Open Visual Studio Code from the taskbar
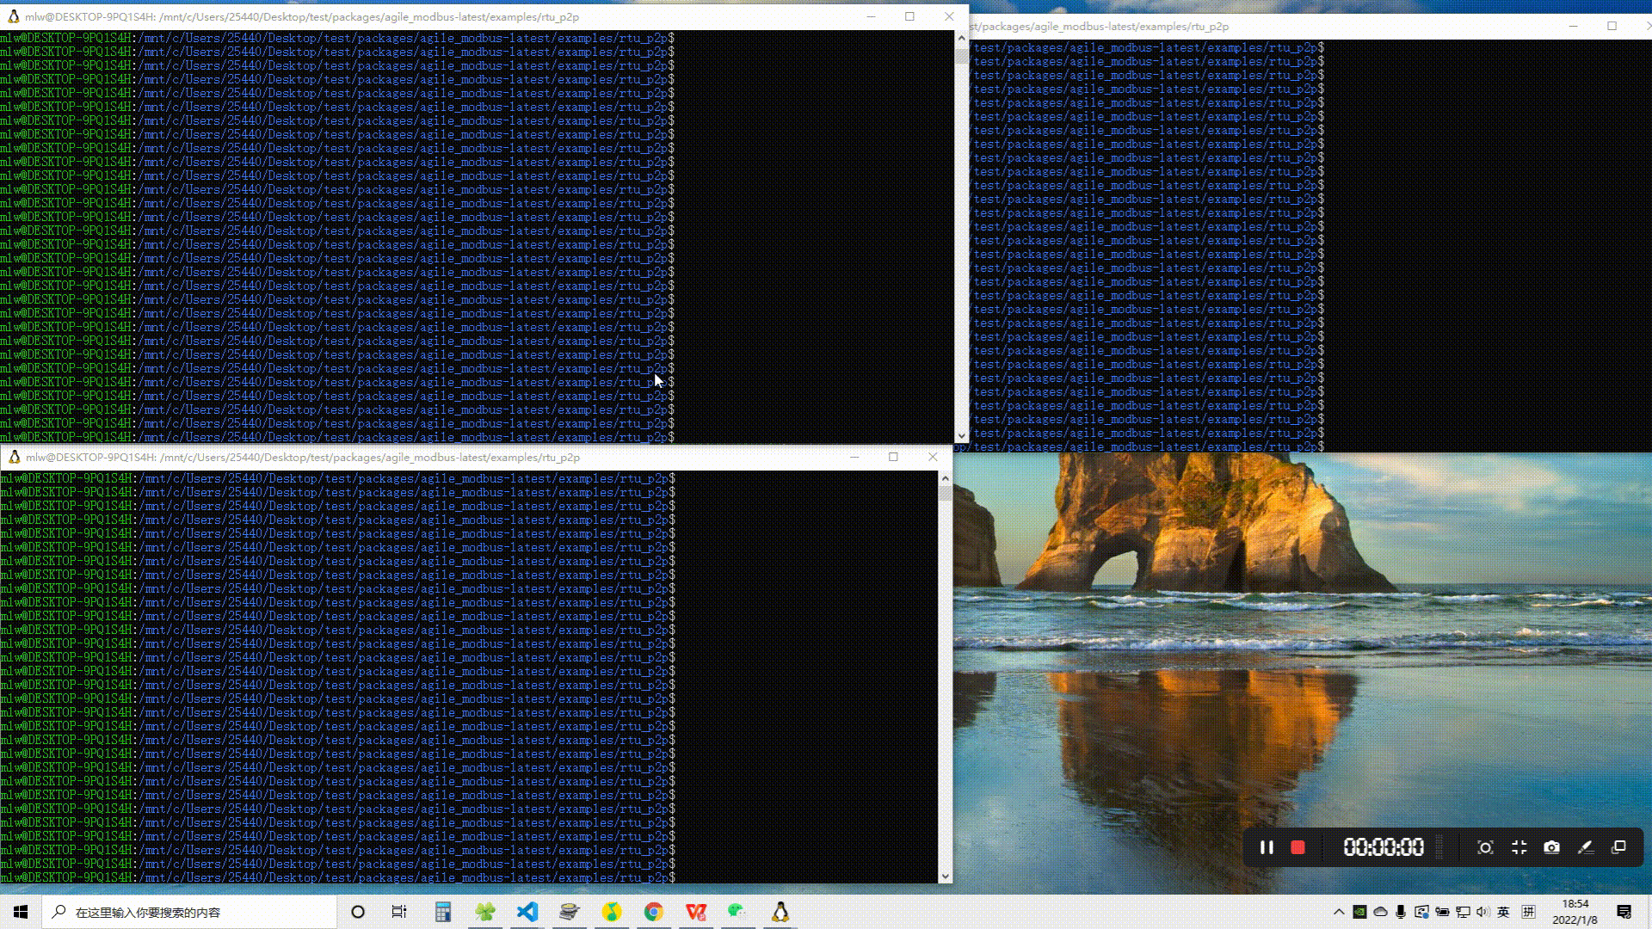 (x=527, y=912)
